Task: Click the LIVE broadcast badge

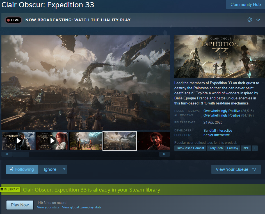Action: 13,20
